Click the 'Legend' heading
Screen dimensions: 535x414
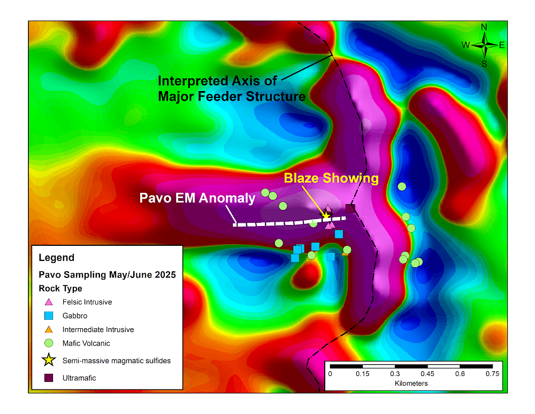point(57,258)
